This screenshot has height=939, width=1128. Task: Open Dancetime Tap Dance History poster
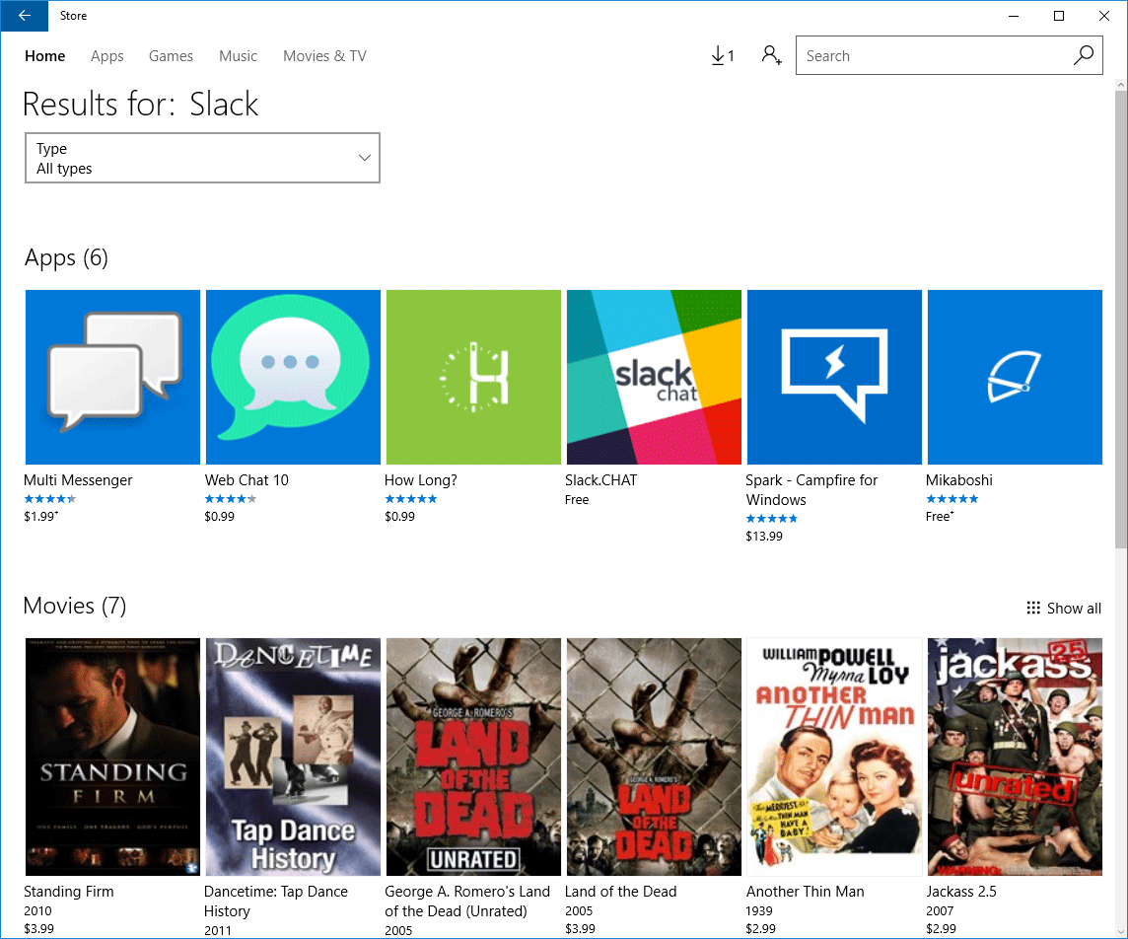(x=293, y=757)
